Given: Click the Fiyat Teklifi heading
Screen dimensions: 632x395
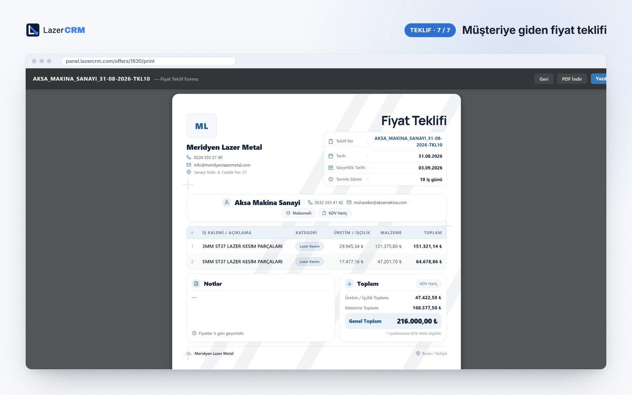Looking at the screenshot, I should pos(414,121).
